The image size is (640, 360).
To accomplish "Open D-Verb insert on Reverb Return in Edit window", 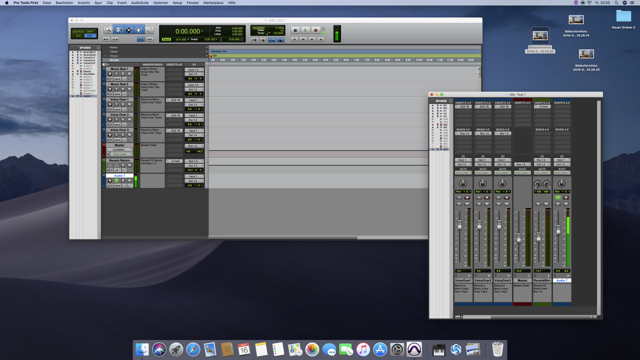I will click(x=175, y=161).
